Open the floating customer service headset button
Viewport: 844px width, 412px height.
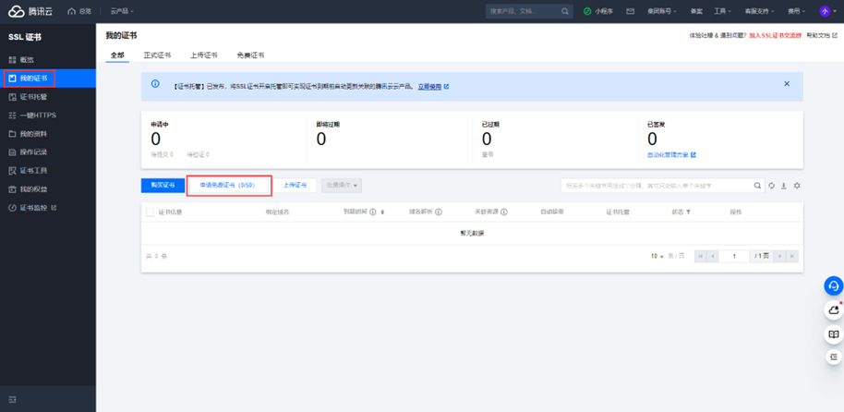click(833, 286)
